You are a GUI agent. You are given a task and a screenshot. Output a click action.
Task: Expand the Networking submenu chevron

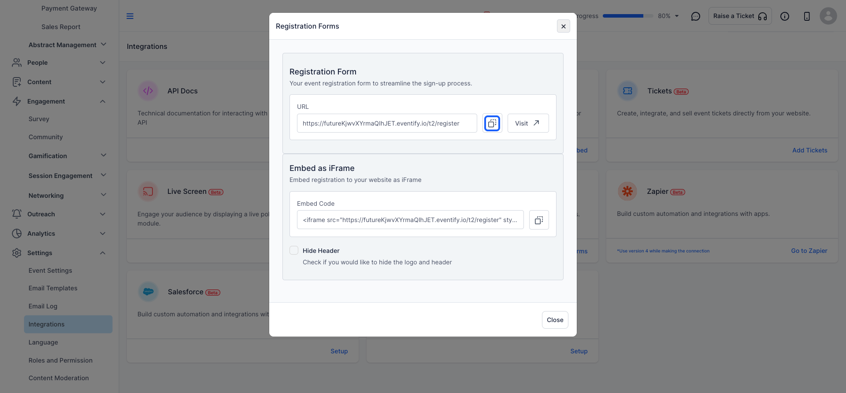104,195
